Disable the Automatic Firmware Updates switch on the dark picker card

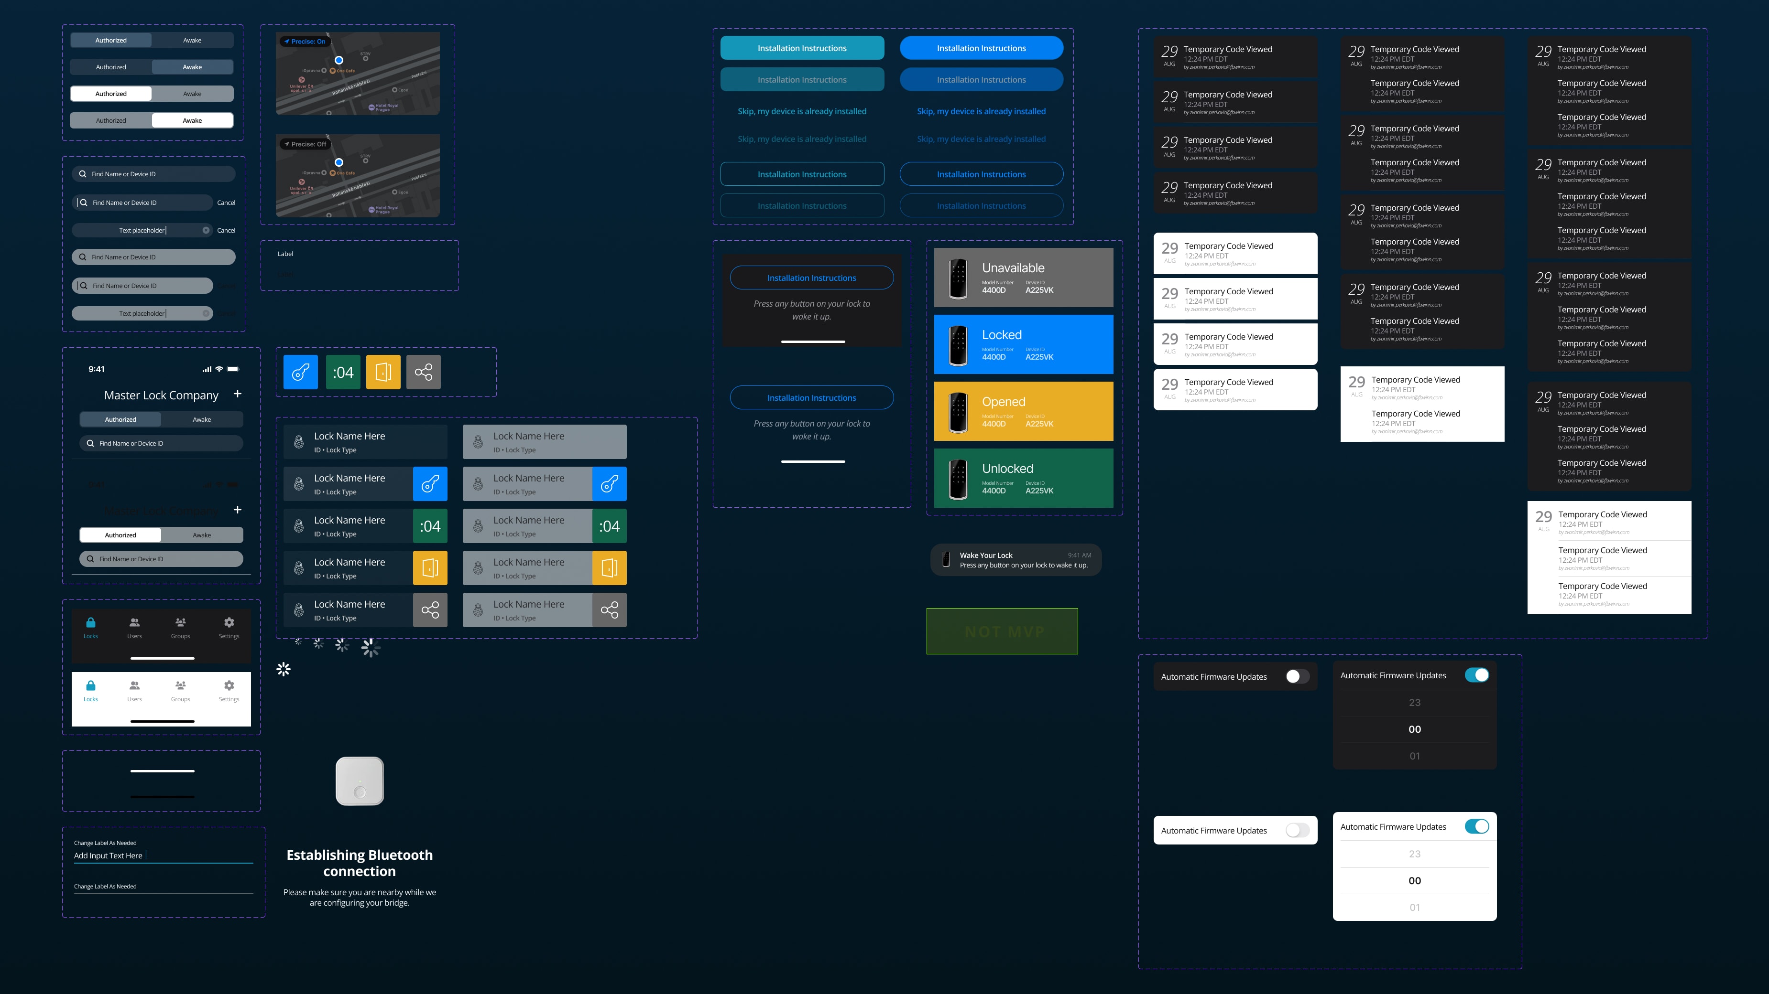click(x=1476, y=675)
